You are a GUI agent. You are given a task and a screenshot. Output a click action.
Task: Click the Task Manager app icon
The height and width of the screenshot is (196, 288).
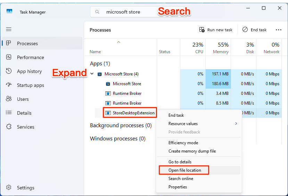pos(9,11)
